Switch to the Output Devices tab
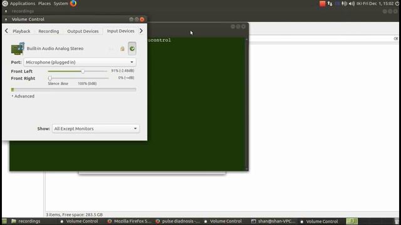Image resolution: width=401 pixels, height=225 pixels. 83,31
